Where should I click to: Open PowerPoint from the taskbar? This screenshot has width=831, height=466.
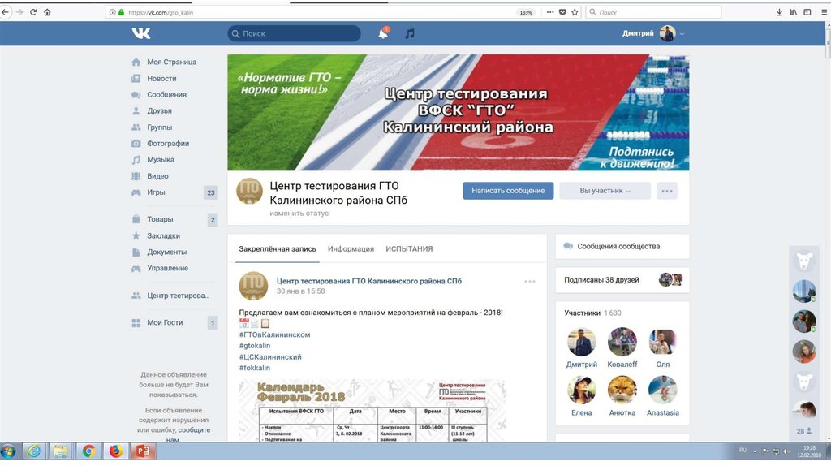point(143,451)
